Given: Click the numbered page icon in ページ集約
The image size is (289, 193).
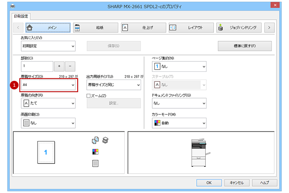Looking at the screenshot, I should 157,67.
